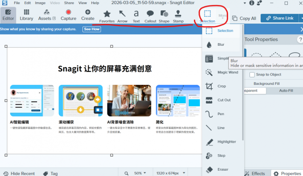The height and width of the screenshot is (176, 303).
Task: Click the Create button
Action: click(x=88, y=15)
